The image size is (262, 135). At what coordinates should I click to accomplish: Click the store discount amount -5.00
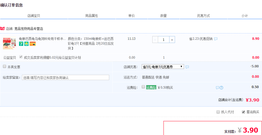(255, 66)
